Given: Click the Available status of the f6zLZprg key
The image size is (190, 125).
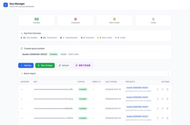Looking at the screenshot, I should 83,99.
